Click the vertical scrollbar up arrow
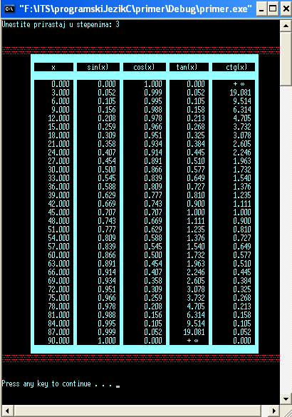This screenshot has width=292, height=417. coord(286,26)
